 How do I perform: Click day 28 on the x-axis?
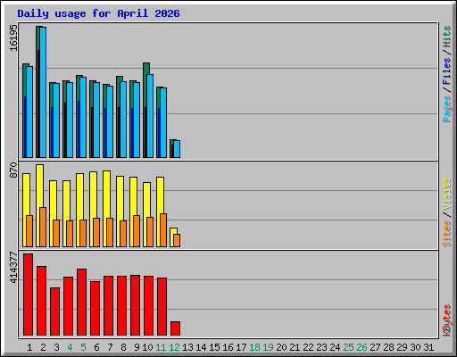(x=388, y=347)
